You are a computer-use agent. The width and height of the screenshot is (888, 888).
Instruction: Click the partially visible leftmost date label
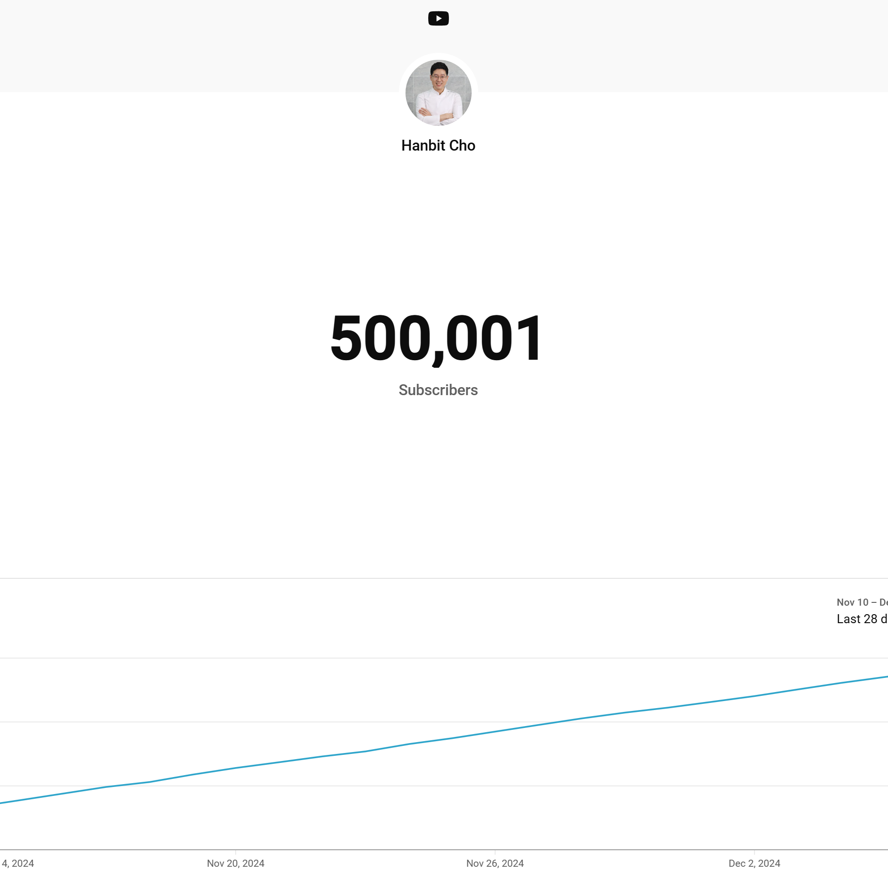click(17, 863)
